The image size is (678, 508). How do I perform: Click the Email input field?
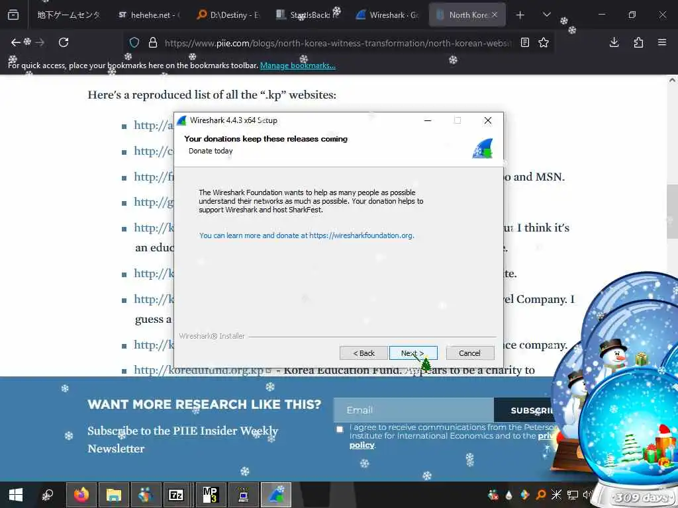pyautogui.click(x=414, y=410)
